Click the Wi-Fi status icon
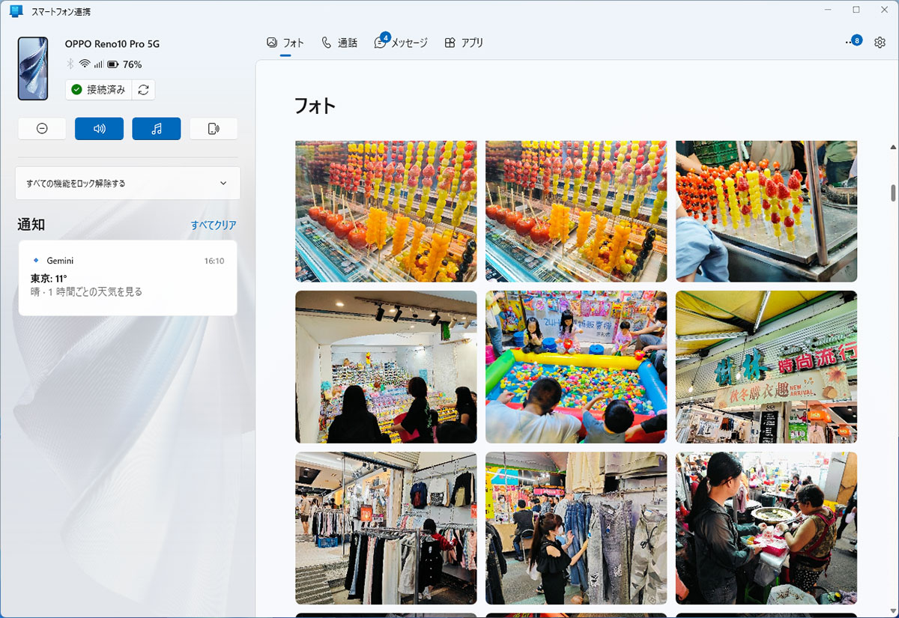899x618 pixels. point(85,64)
